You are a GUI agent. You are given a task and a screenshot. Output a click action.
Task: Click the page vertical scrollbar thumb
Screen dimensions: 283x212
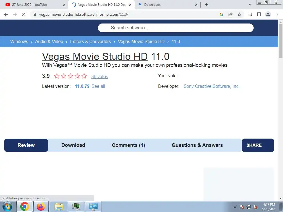click(x=281, y=41)
